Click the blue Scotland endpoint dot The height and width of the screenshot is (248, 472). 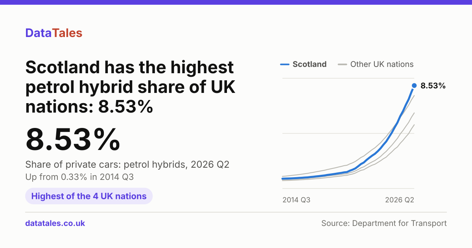point(414,85)
